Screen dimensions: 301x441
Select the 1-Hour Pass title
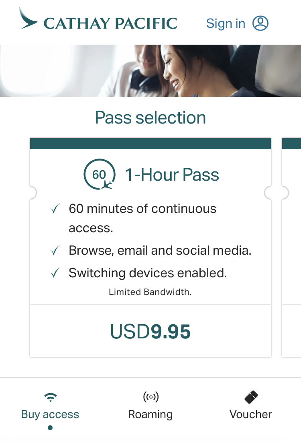coord(172,175)
